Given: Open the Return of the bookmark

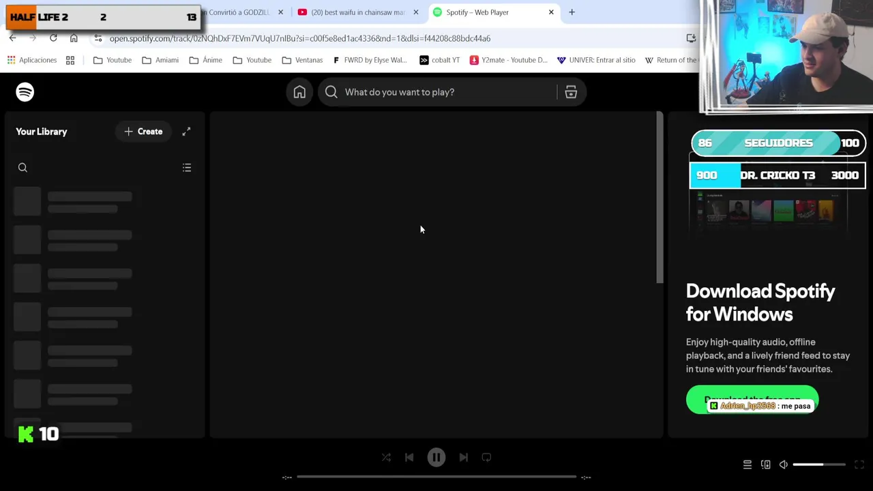Looking at the screenshot, I should coord(671,60).
